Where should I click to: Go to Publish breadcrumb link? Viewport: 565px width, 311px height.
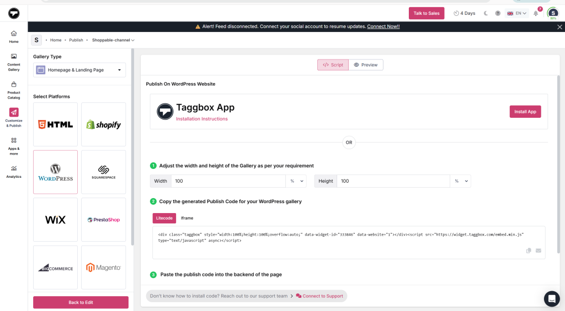point(76,40)
